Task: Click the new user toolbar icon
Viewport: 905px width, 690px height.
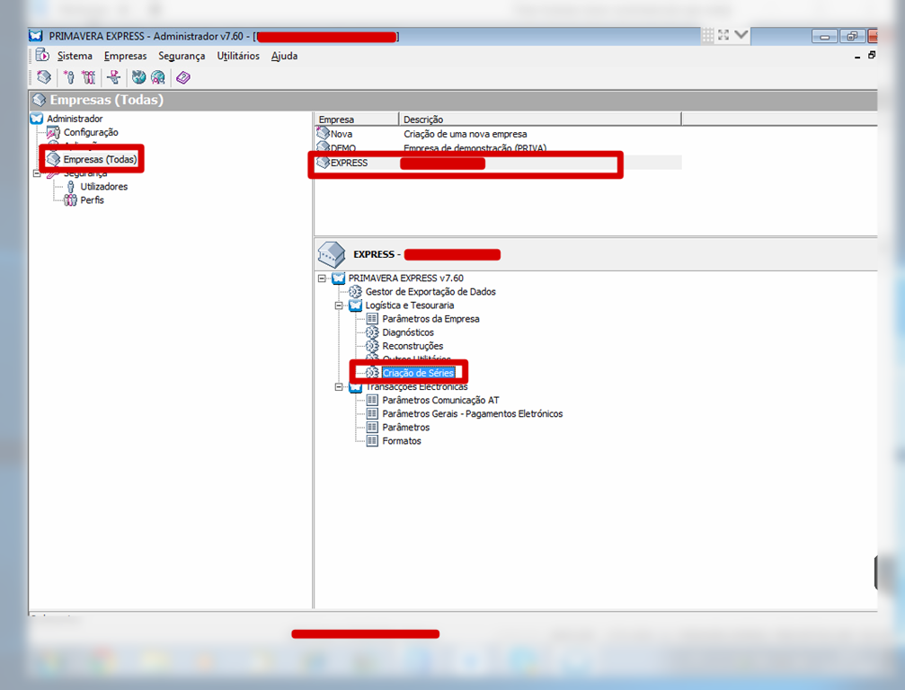Action: (68, 78)
